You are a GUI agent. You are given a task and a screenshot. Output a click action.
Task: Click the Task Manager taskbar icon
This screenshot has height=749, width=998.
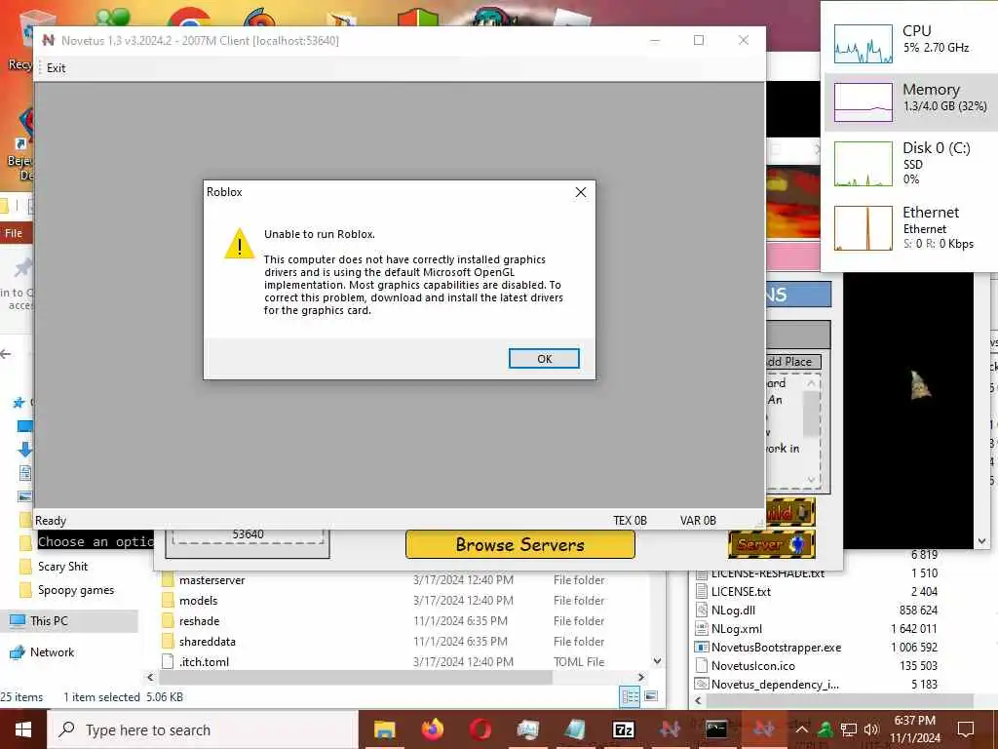click(x=527, y=729)
